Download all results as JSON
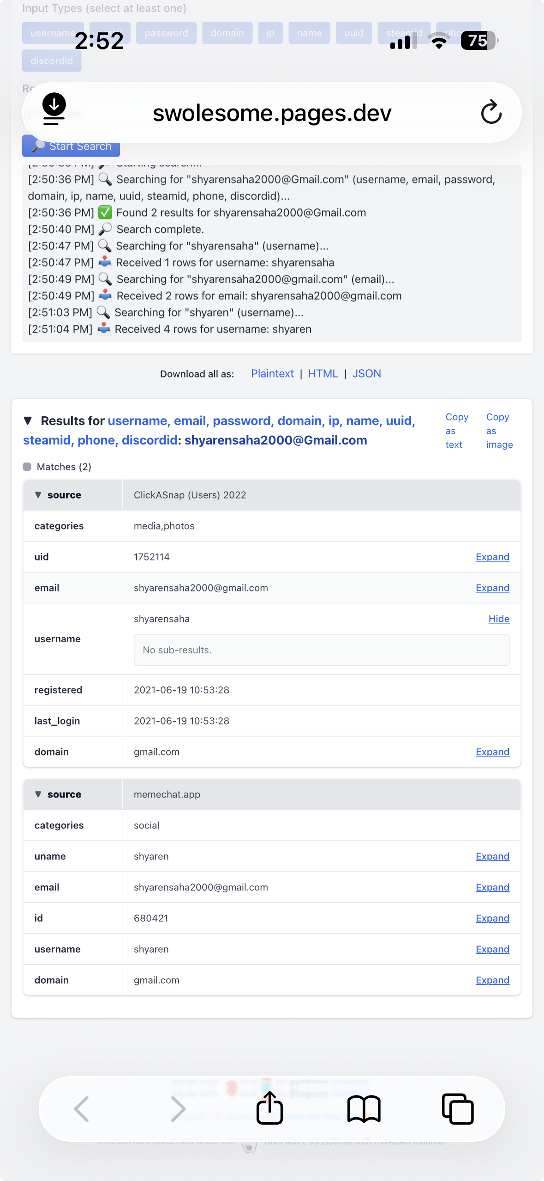544x1181 pixels. pyautogui.click(x=366, y=373)
